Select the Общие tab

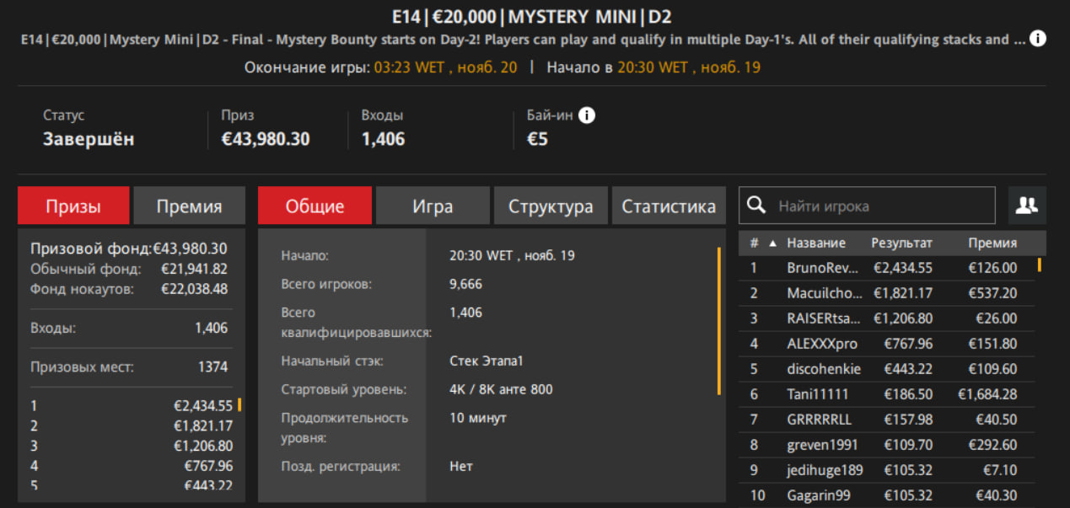click(315, 206)
